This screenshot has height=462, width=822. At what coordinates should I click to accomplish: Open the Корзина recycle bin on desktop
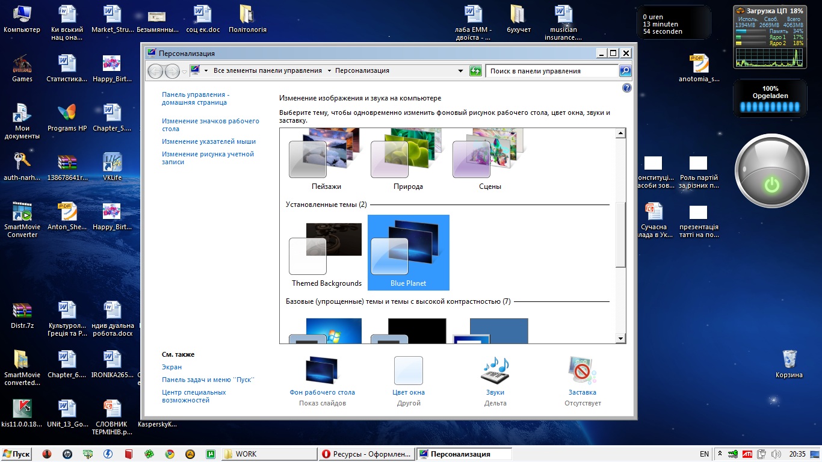(x=789, y=361)
